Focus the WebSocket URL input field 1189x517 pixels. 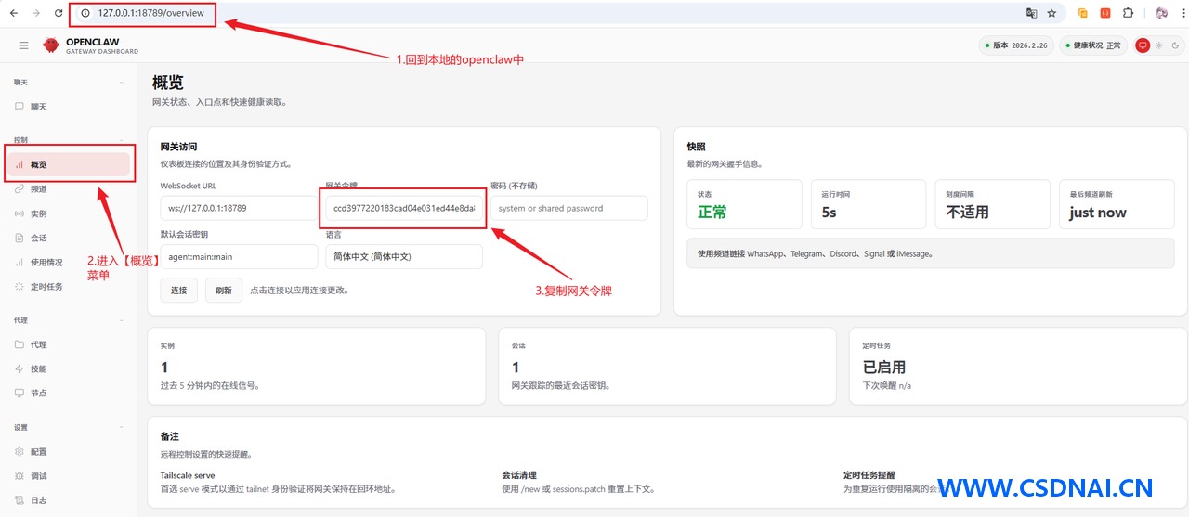(x=239, y=208)
